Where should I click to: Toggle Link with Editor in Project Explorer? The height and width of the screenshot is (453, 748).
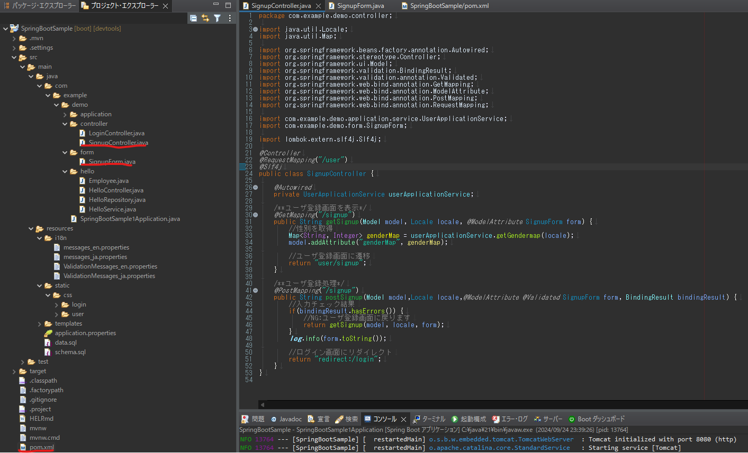tap(205, 18)
